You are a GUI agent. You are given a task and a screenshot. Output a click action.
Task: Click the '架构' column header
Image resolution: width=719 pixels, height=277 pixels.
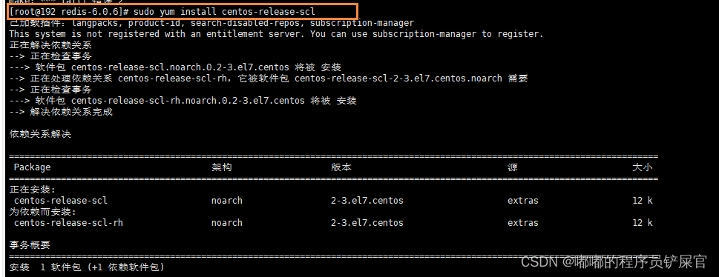pos(221,167)
